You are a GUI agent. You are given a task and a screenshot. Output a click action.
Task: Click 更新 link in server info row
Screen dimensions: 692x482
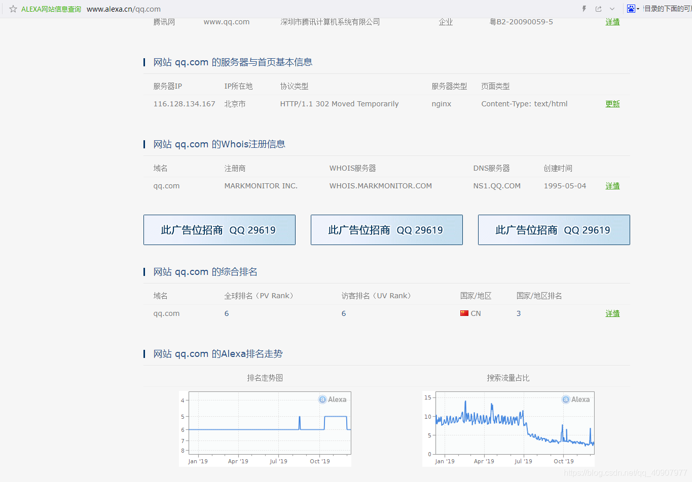pyautogui.click(x=612, y=104)
